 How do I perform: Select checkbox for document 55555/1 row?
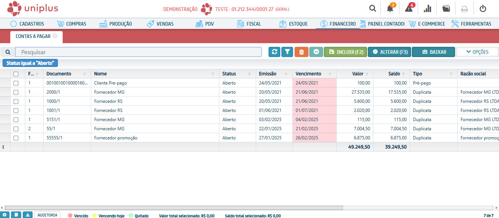point(16,138)
